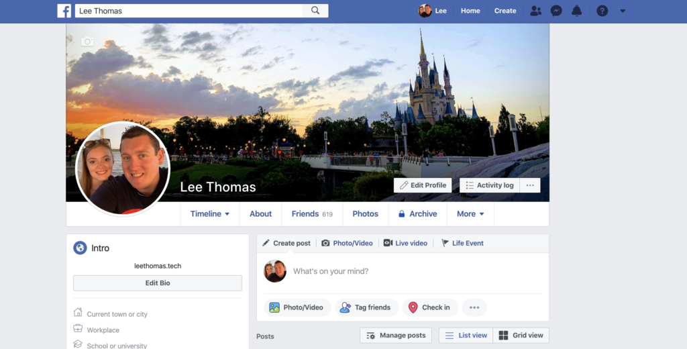Open the help question mark icon

tap(602, 11)
